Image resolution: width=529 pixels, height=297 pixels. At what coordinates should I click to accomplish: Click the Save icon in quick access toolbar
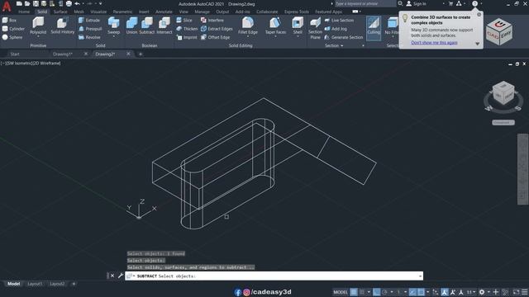pyautogui.click(x=36, y=3)
